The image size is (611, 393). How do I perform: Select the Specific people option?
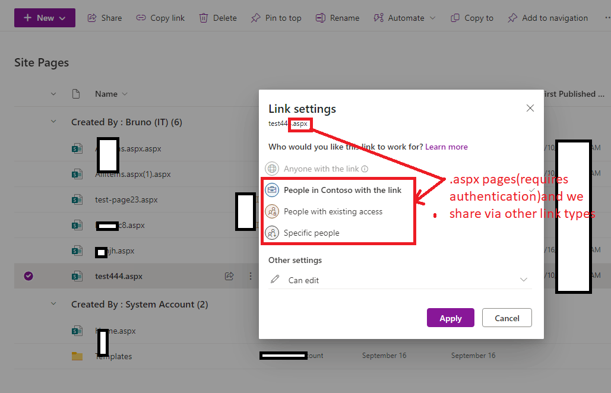311,233
